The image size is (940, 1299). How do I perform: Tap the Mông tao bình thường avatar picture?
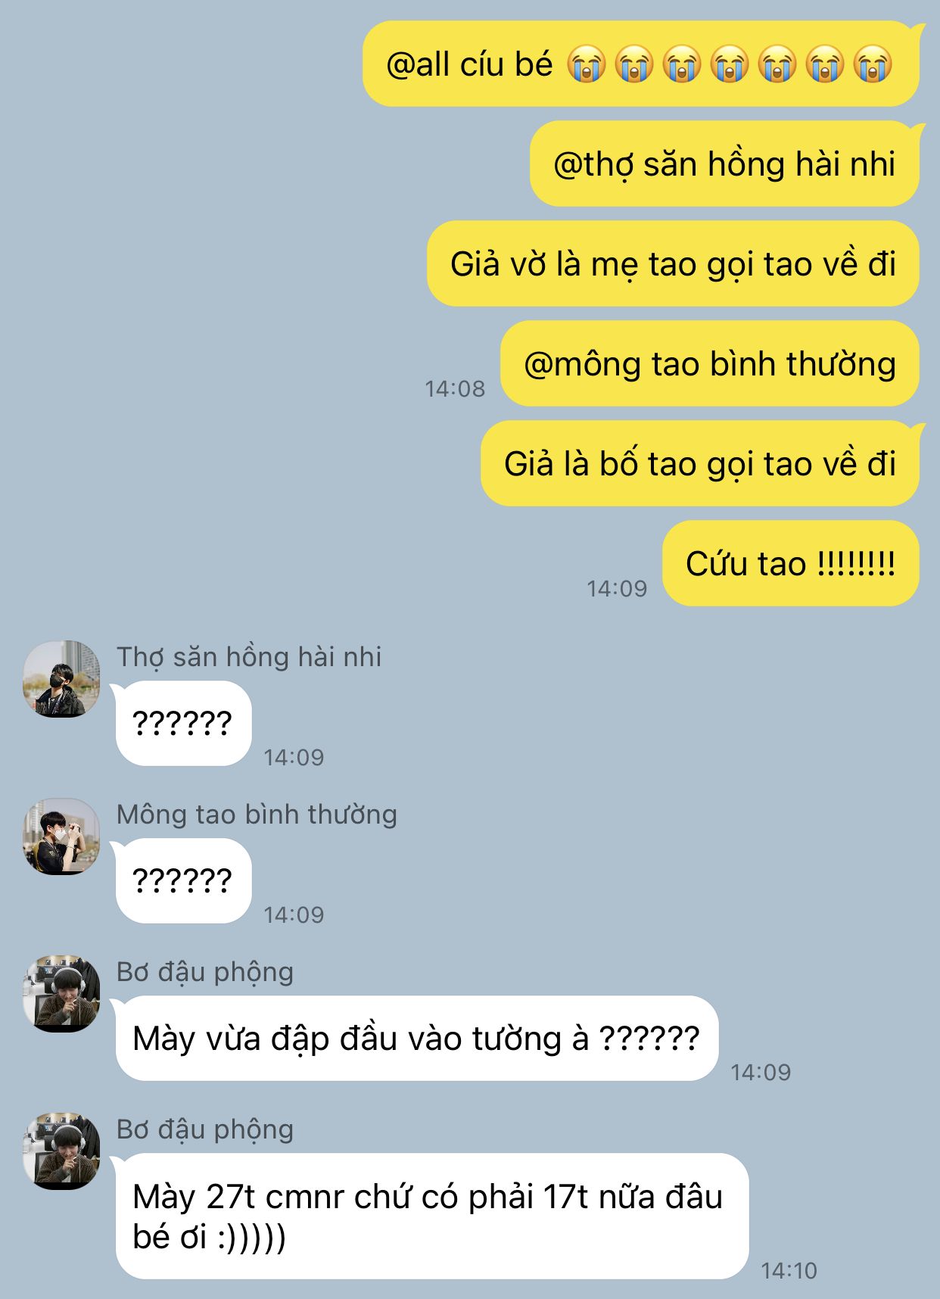pyautogui.click(x=61, y=836)
